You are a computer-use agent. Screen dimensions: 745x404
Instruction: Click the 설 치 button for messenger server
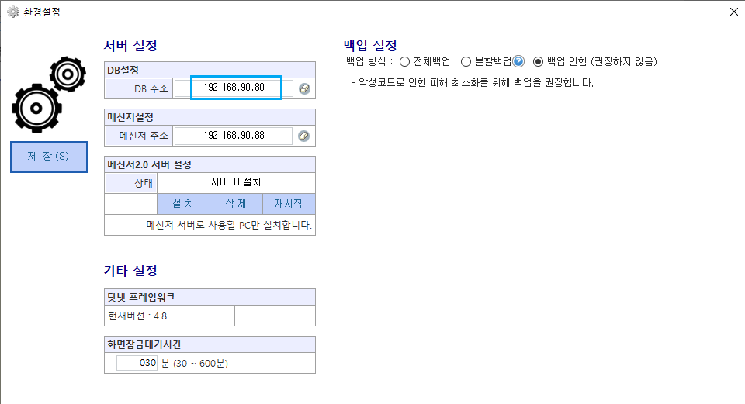[x=183, y=204]
